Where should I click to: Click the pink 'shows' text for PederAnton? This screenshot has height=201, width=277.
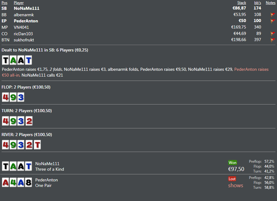coord(235,185)
